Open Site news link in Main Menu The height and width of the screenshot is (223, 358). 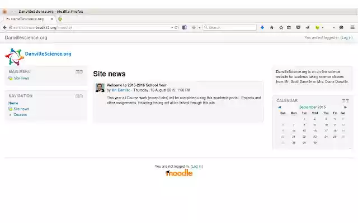[x=21, y=78]
